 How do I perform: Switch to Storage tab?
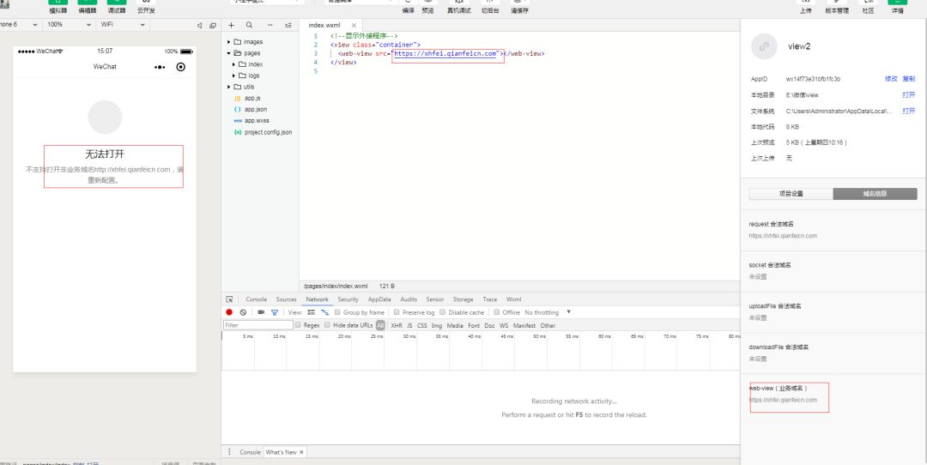463,299
